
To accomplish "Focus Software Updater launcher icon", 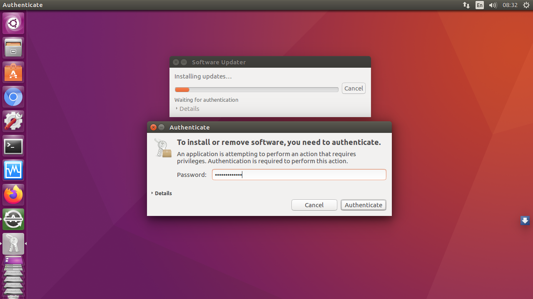I will [13, 219].
